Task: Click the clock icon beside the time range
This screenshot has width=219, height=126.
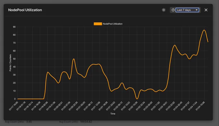Action: 173,10
